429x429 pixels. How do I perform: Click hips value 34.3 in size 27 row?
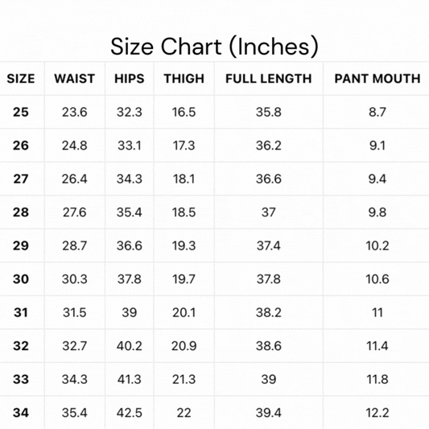(x=129, y=179)
